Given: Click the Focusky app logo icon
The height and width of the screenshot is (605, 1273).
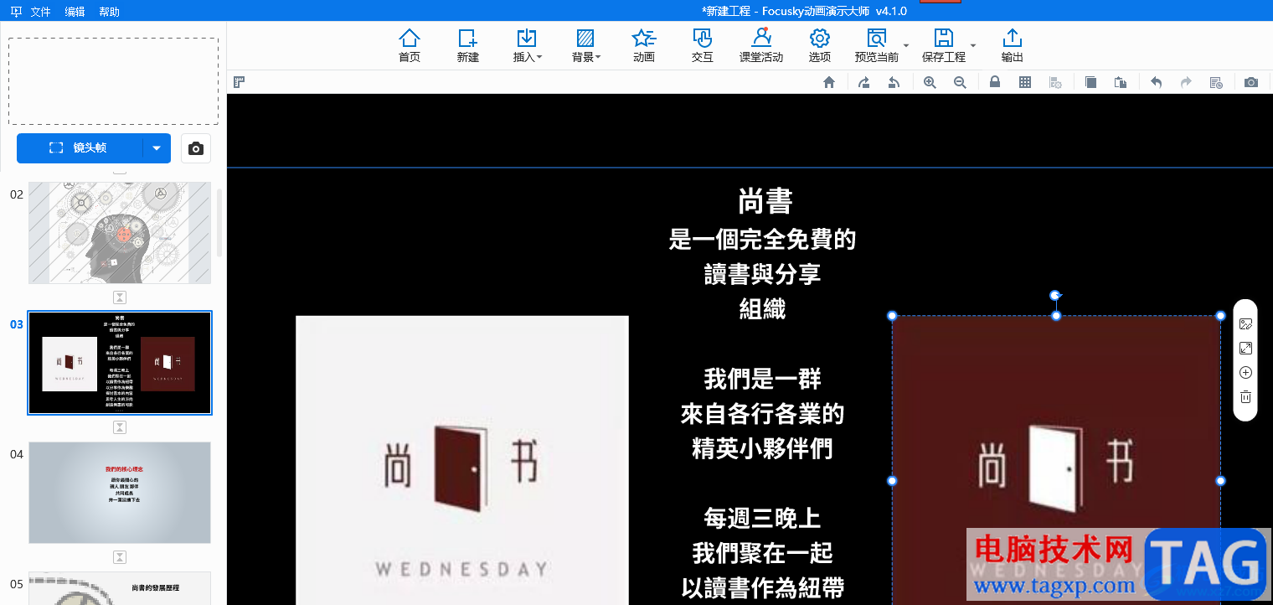Looking at the screenshot, I should tap(16, 12).
